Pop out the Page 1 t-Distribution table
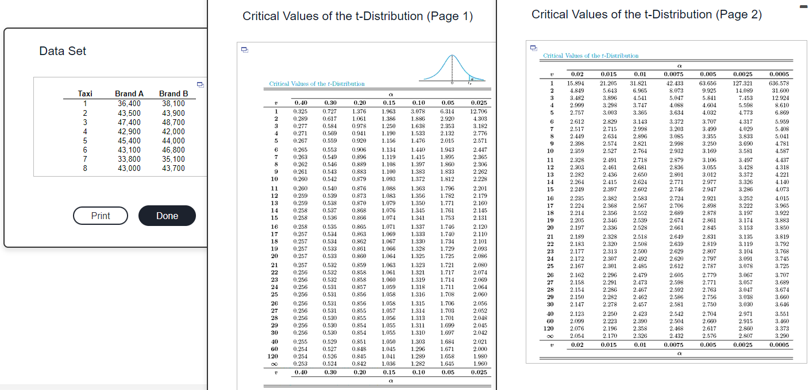This screenshot has width=809, height=390. pos(244,51)
